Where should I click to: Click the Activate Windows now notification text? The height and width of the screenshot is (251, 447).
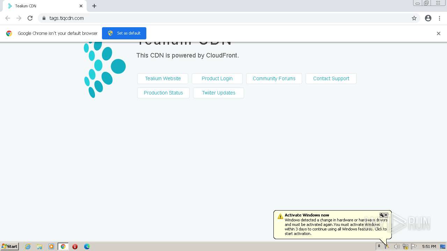click(x=307, y=215)
